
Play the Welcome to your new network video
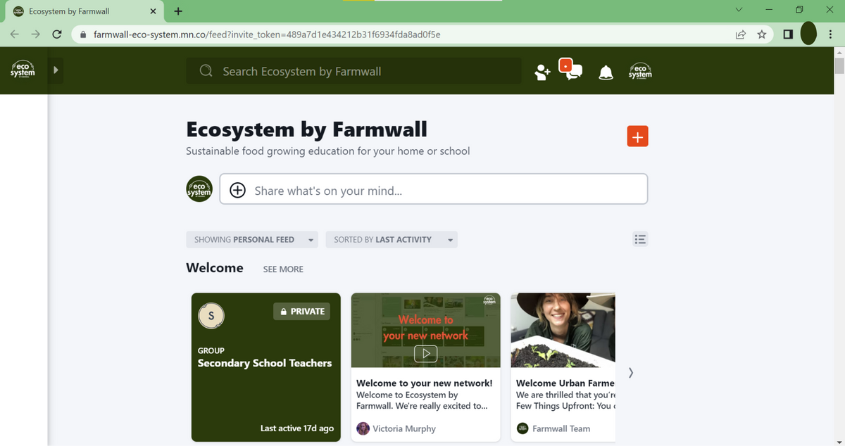point(425,354)
